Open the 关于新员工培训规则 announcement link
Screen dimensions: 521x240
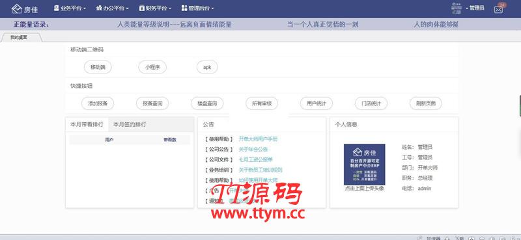click(260, 170)
